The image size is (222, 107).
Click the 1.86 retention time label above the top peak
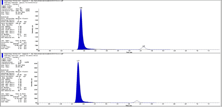coord(81,8)
